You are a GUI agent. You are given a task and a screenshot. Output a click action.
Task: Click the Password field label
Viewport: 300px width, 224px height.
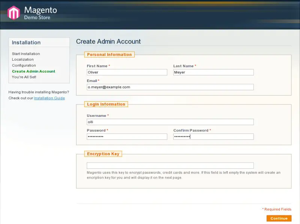(96, 130)
